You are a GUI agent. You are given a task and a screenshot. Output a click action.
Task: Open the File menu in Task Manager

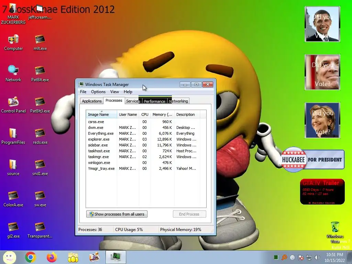tap(83, 91)
